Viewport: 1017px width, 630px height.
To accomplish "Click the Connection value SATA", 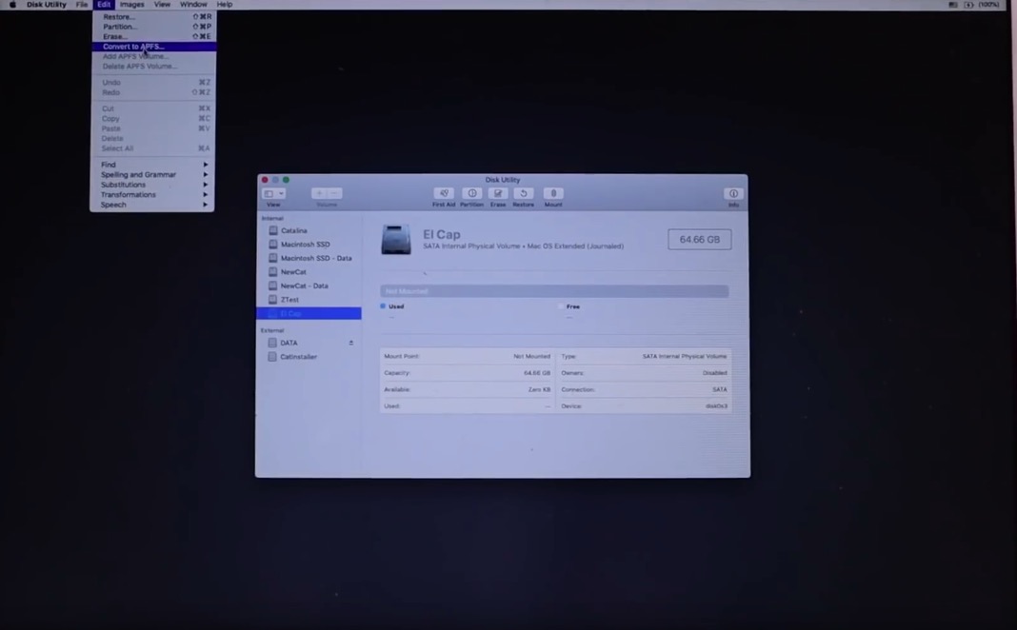I will pos(719,389).
